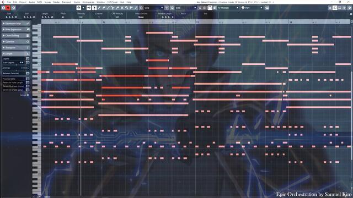Open the Snap type Grid dropdown

click(x=153, y=8)
